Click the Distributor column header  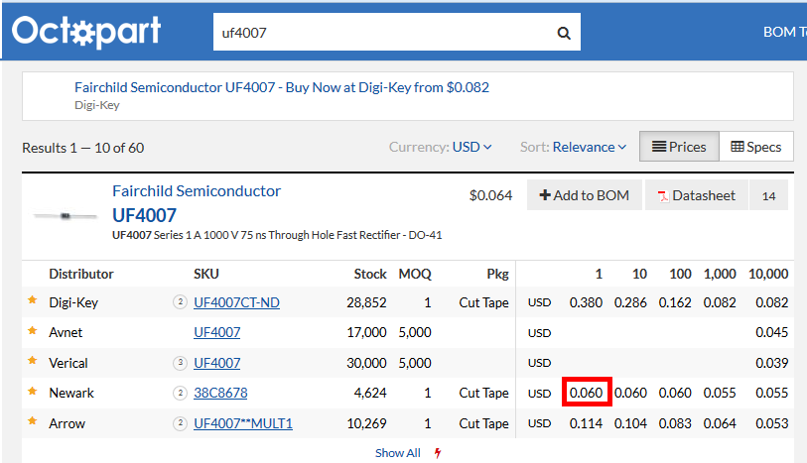coord(80,274)
